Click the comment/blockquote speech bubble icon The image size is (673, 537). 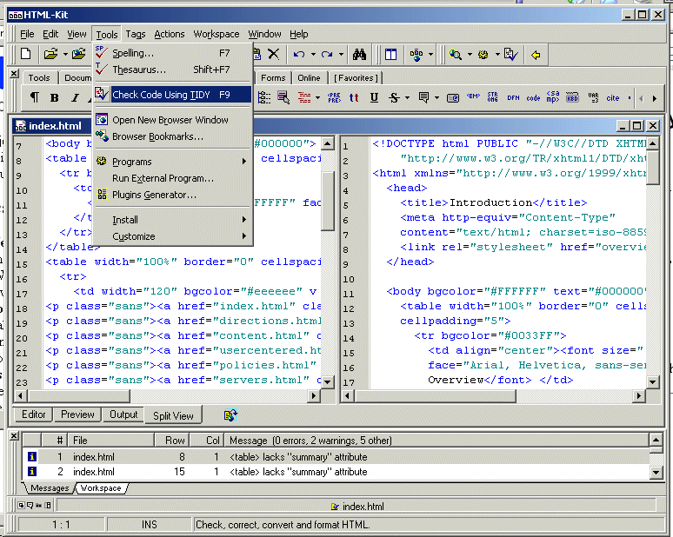[423, 98]
